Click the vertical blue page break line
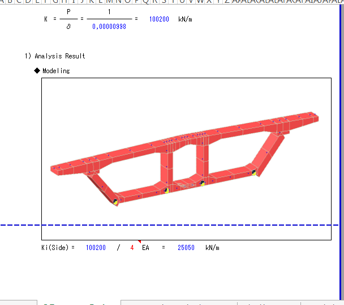344x305 pixels. point(341,142)
